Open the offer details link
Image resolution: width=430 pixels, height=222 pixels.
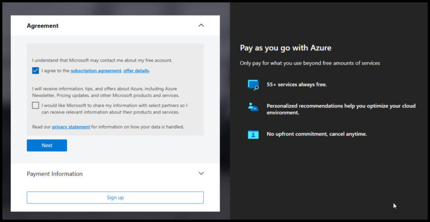(136, 70)
